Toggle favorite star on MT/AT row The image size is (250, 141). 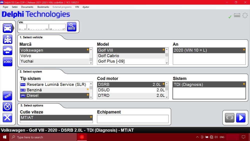pos(91,117)
